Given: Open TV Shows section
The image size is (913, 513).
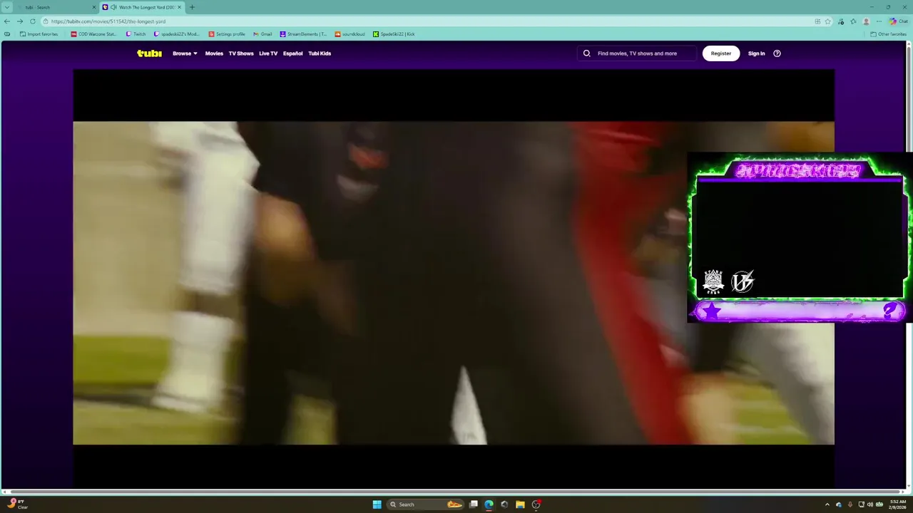Looking at the screenshot, I should 241,53.
